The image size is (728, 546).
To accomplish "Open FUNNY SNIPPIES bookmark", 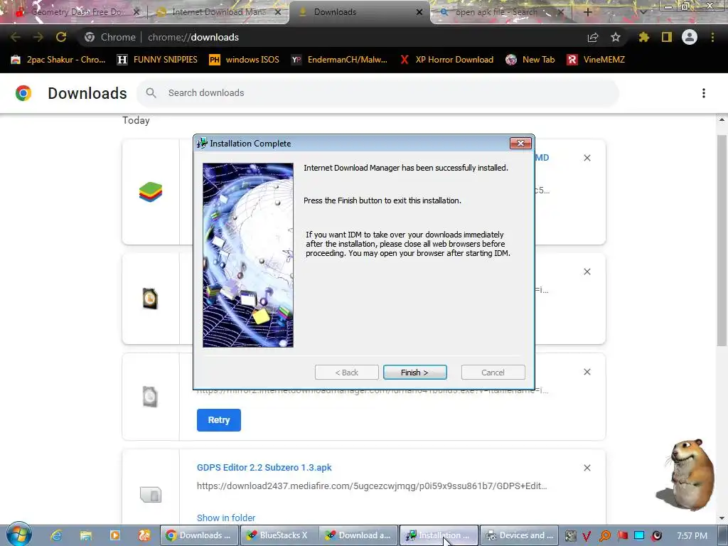I will (157, 60).
